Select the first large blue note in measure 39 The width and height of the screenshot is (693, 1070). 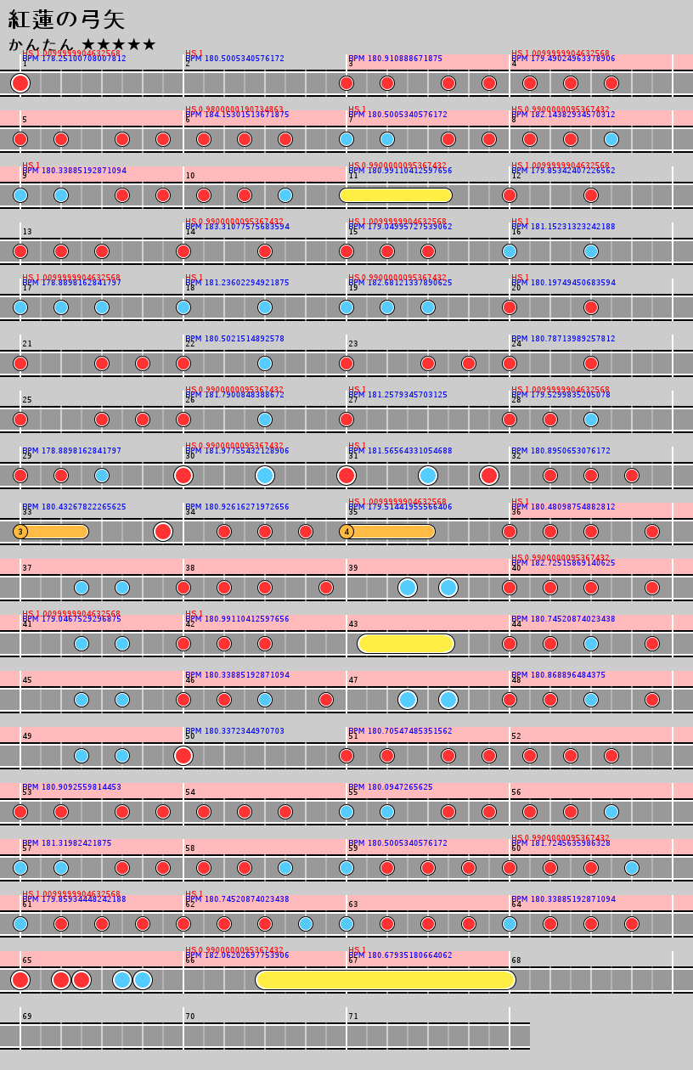(408, 588)
